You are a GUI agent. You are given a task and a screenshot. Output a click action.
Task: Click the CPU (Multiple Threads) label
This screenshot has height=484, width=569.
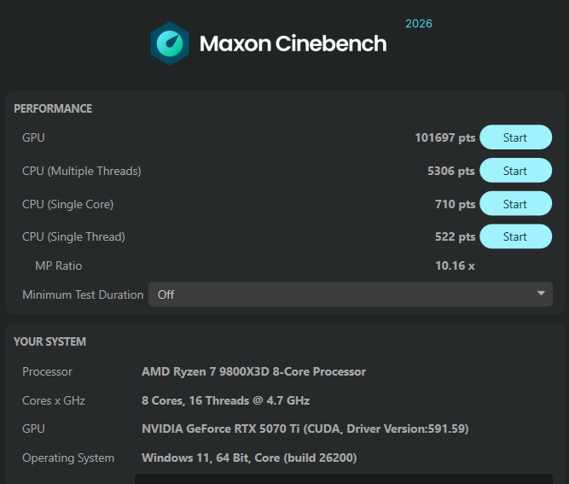(82, 171)
